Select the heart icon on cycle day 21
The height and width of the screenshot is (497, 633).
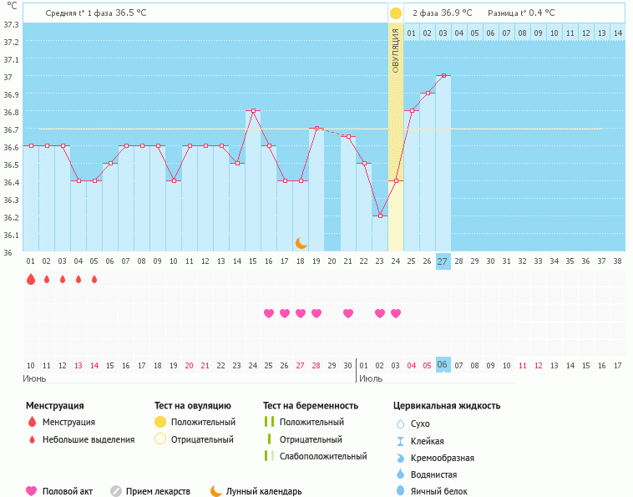[348, 313]
